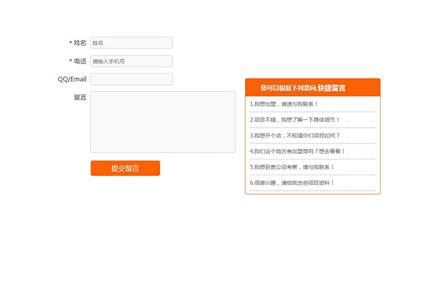434x306 pixels.
Task: Click the 您可以根据下列意向,快捷留言 header
Action: click(x=313, y=88)
